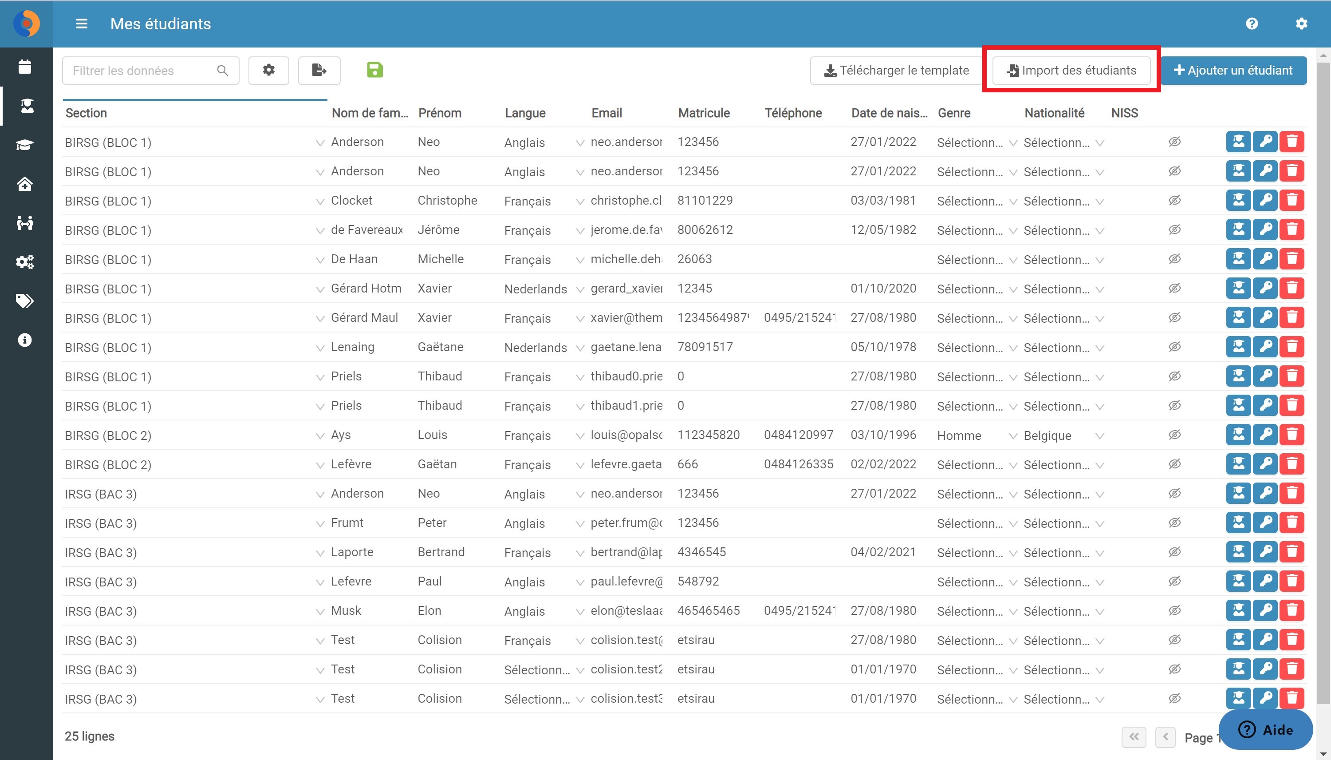The width and height of the screenshot is (1331, 760).
Task: Go to first page with double-arrow
Action: point(1134,736)
